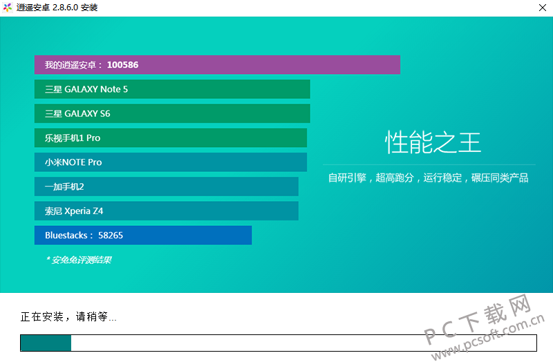The image size is (553, 362).
Task: Select the 三星 GALAXY Note 5 bar
Action: (x=172, y=89)
